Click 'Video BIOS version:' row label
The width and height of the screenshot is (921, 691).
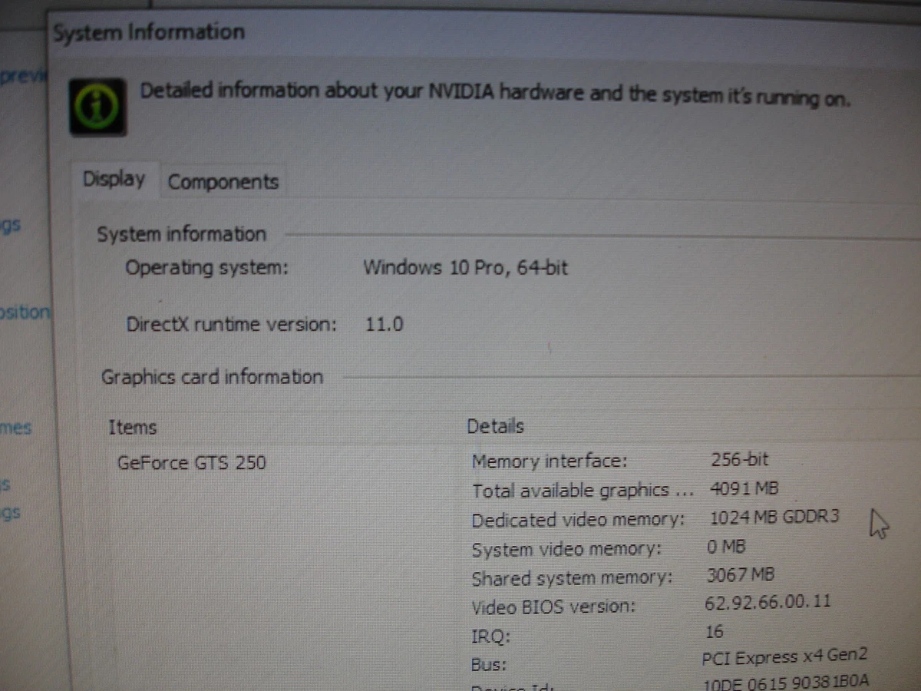(553, 607)
